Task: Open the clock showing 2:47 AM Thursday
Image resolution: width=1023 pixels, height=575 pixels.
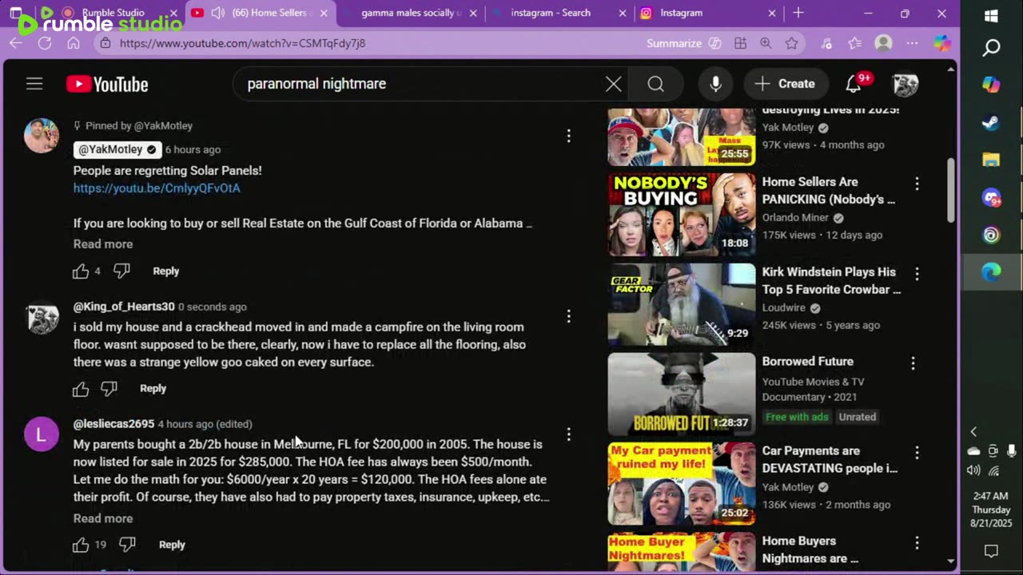Action: click(991, 510)
